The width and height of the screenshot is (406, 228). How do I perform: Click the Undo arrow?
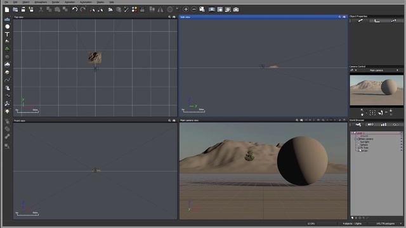[75, 10]
